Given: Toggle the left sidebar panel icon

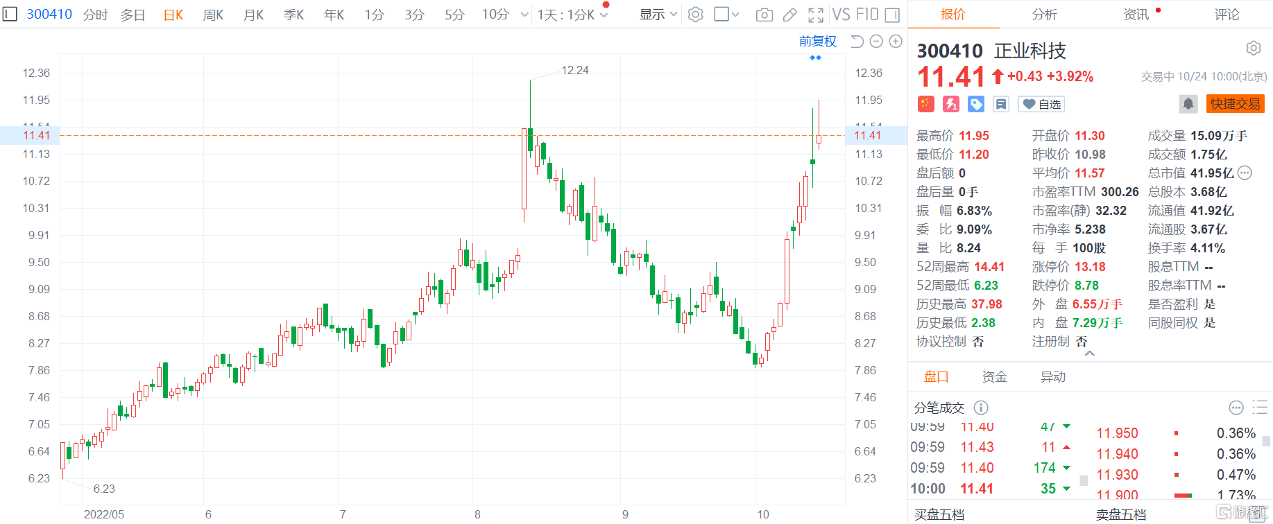Looking at the screenshot, I should [x=10, y=14].
